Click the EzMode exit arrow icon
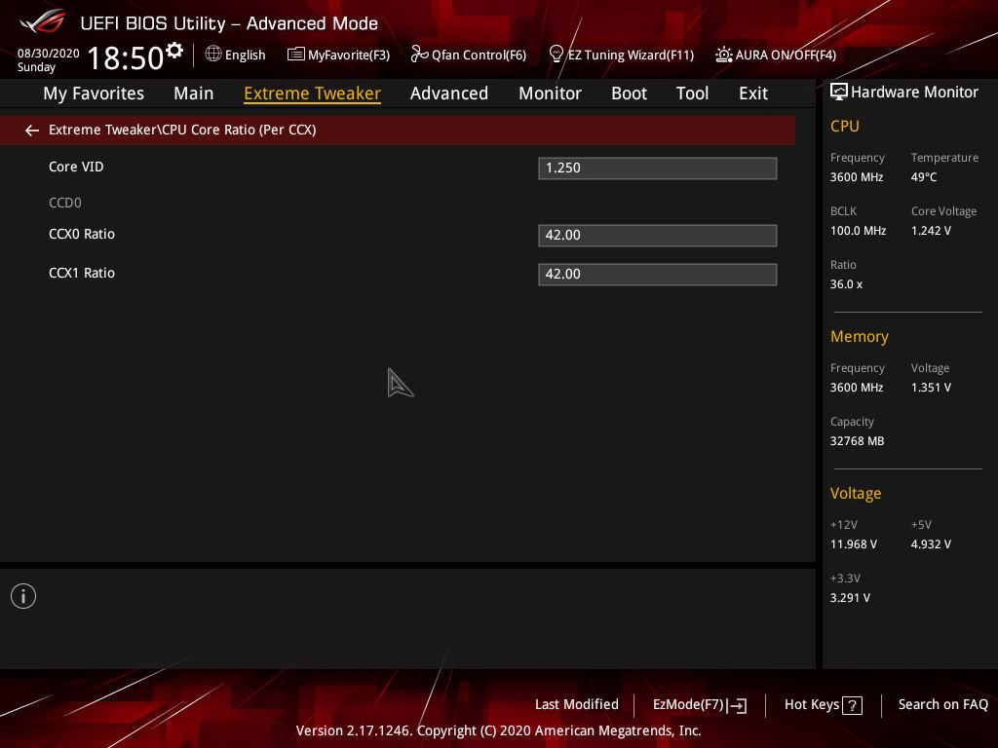The width and height of the screenshot is (998, 748). (x=737, y=705)
